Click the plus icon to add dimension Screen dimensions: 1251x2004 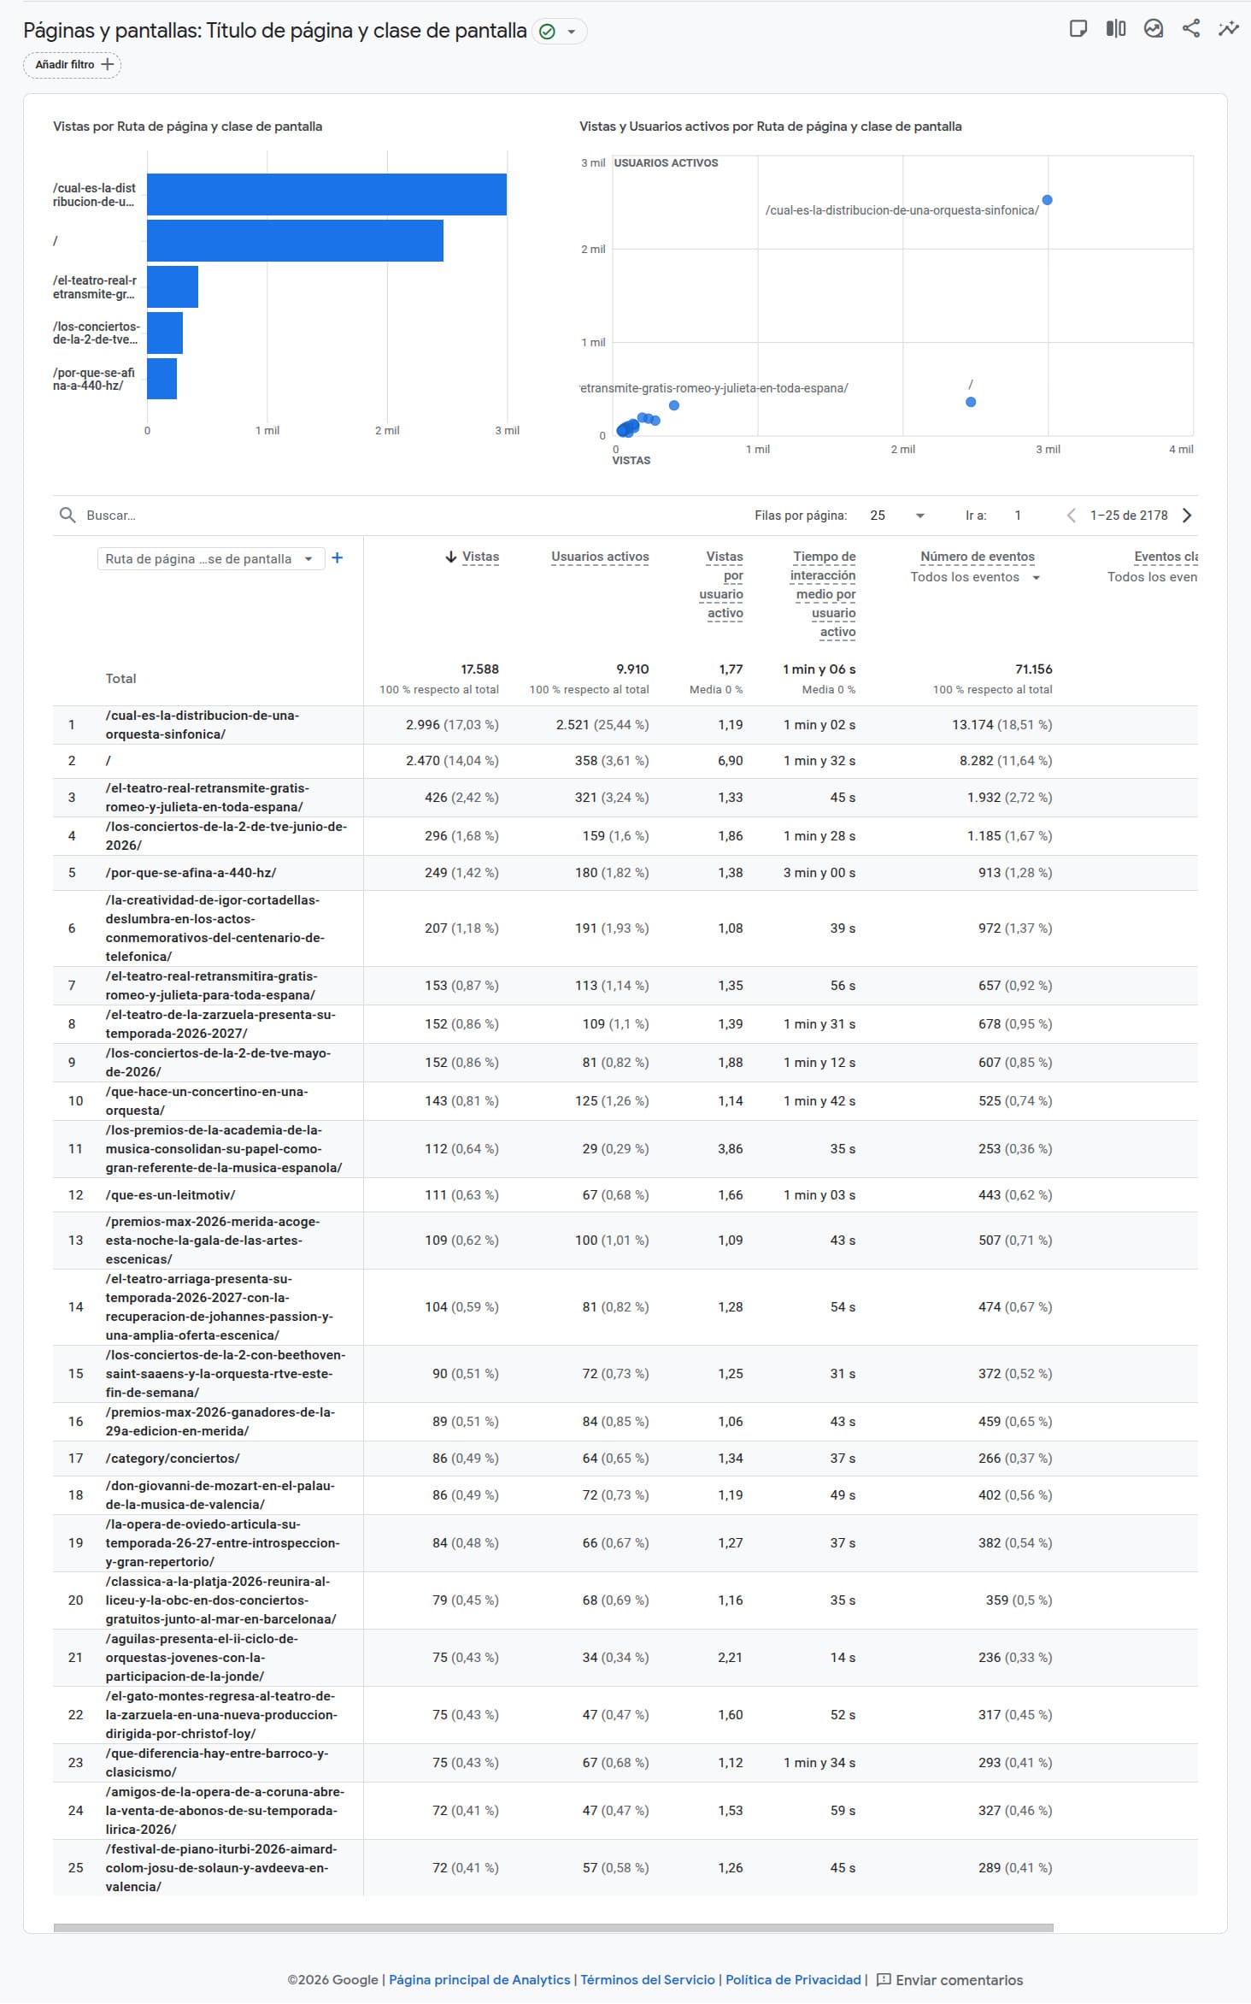[x=338, y=558]
